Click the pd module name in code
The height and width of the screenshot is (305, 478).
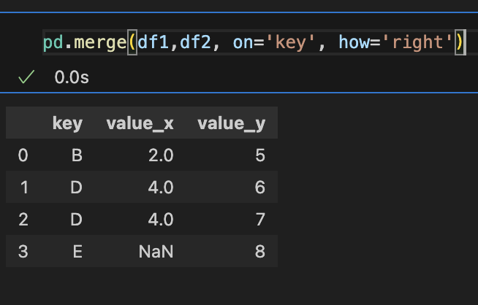coord(53,42)
